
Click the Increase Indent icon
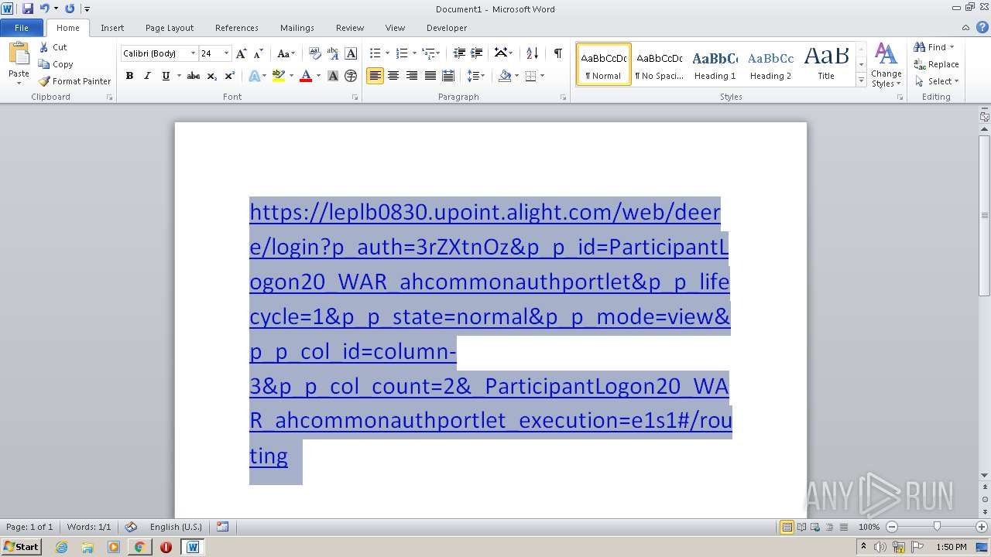477,53
